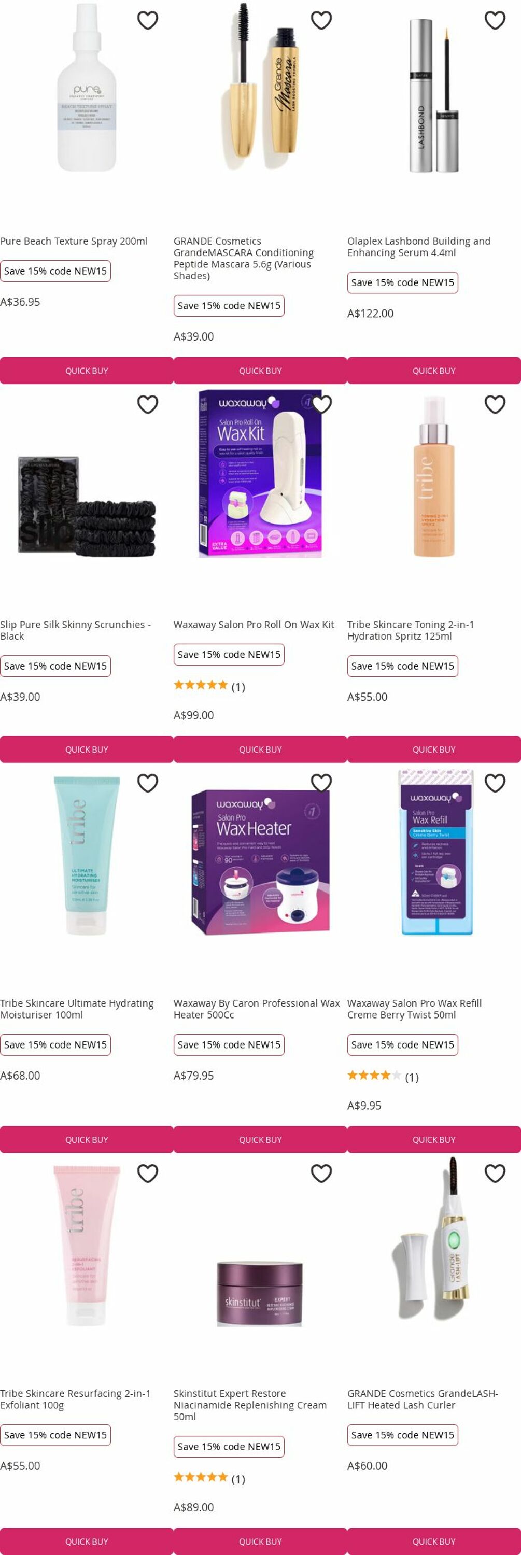Quick buy the Olaplex Lashbond Serum
521x1555 pixels.
click(434, 371)
